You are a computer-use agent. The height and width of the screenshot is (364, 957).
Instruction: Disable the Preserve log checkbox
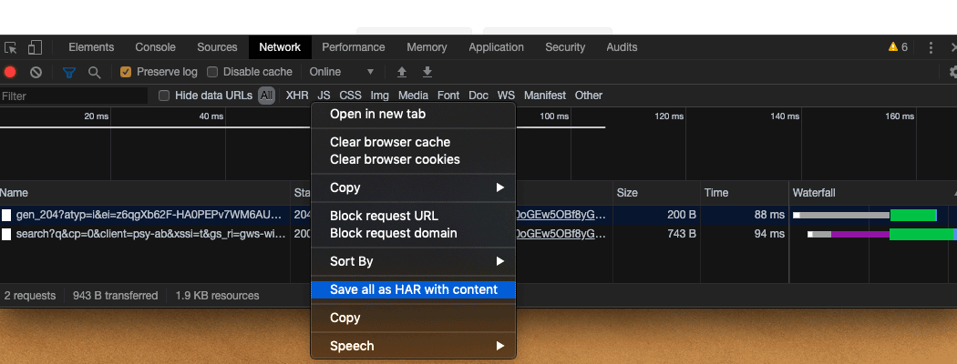click(x=126, y=72)
